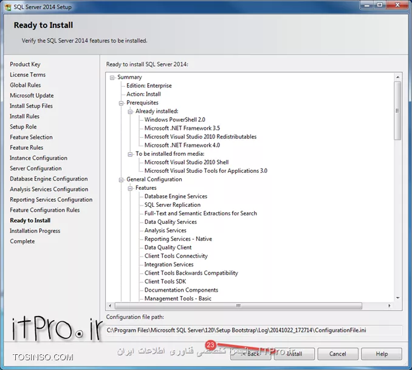Select Install Setup Files step

pyautogui.click(x=31, y=106)
